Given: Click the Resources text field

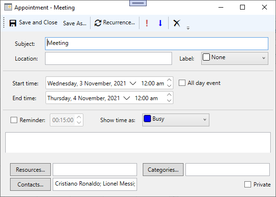Looking at the screenshot, I should (95, 170).
